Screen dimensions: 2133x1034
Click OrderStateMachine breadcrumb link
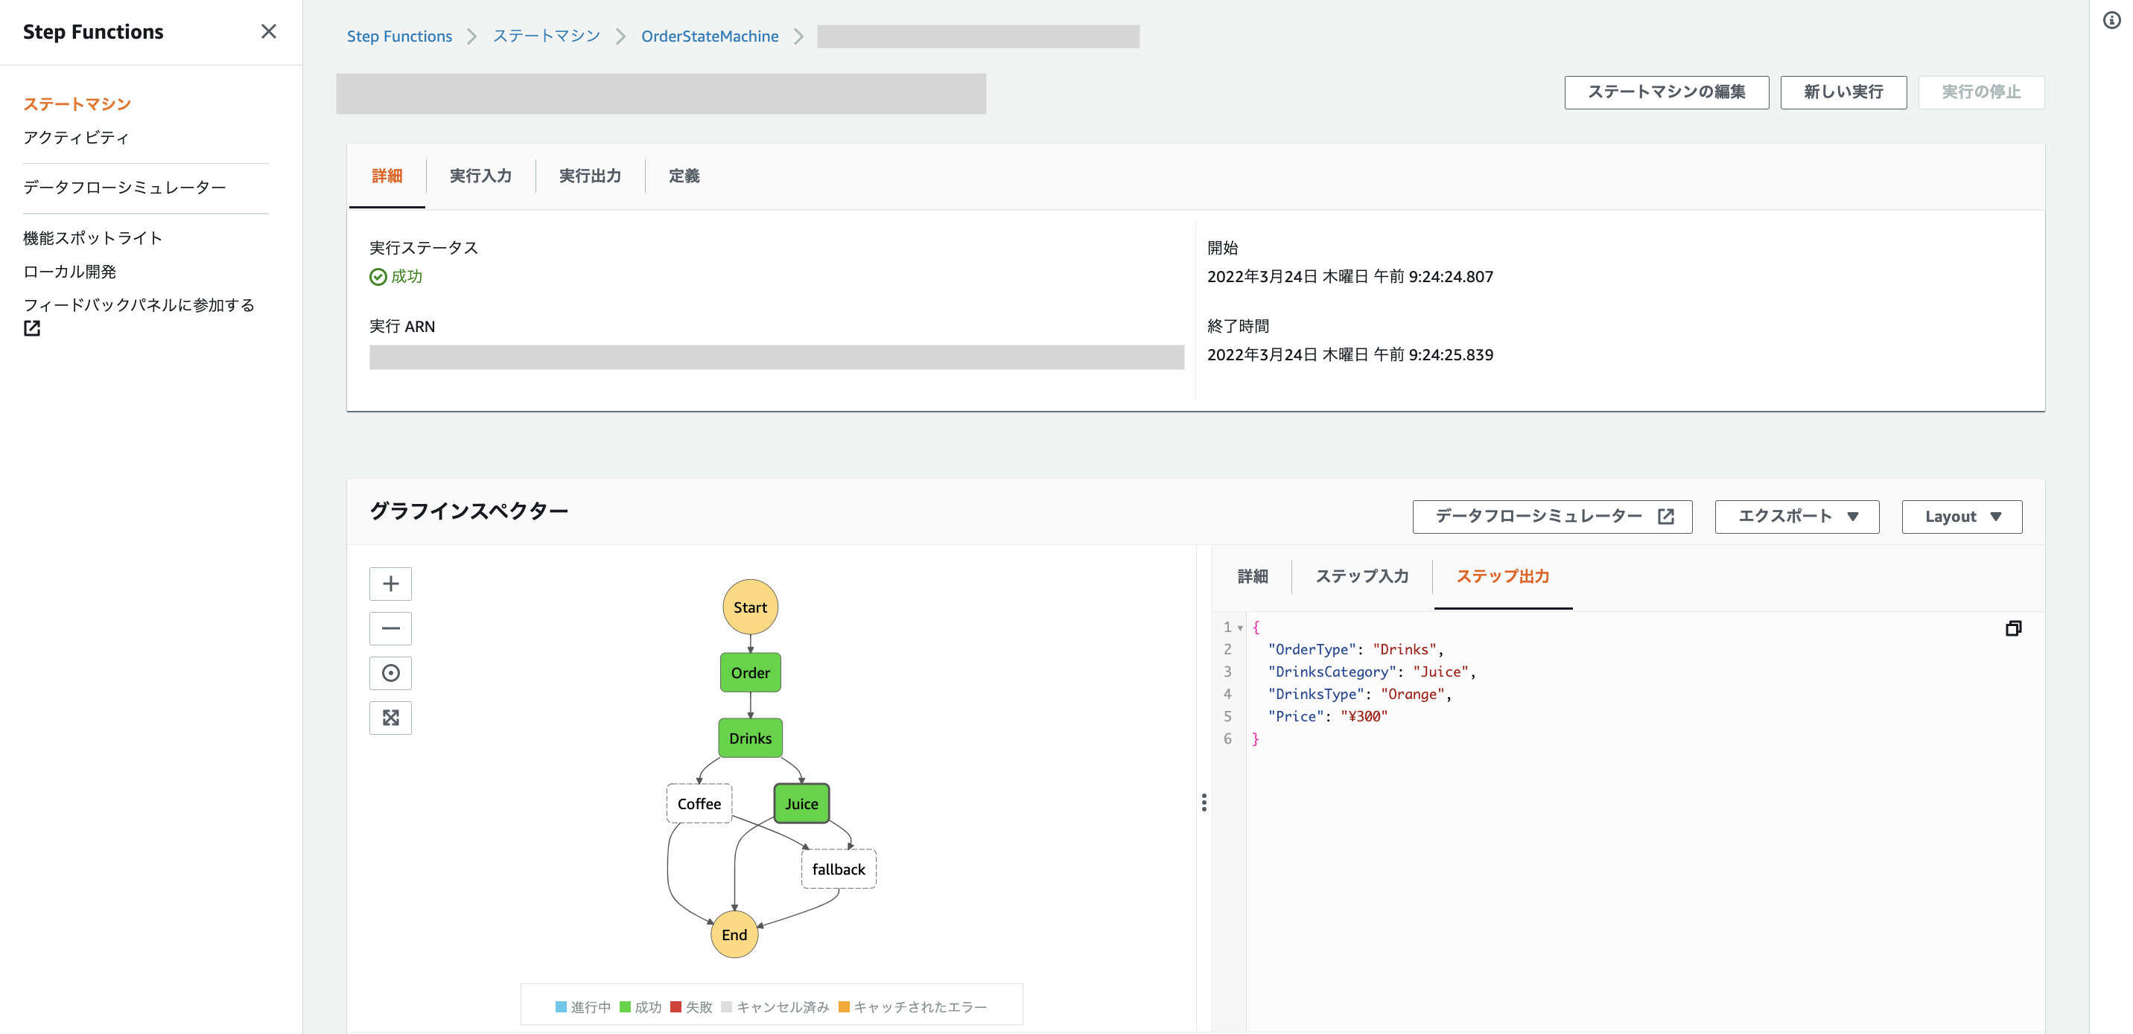tap(710, 36)
